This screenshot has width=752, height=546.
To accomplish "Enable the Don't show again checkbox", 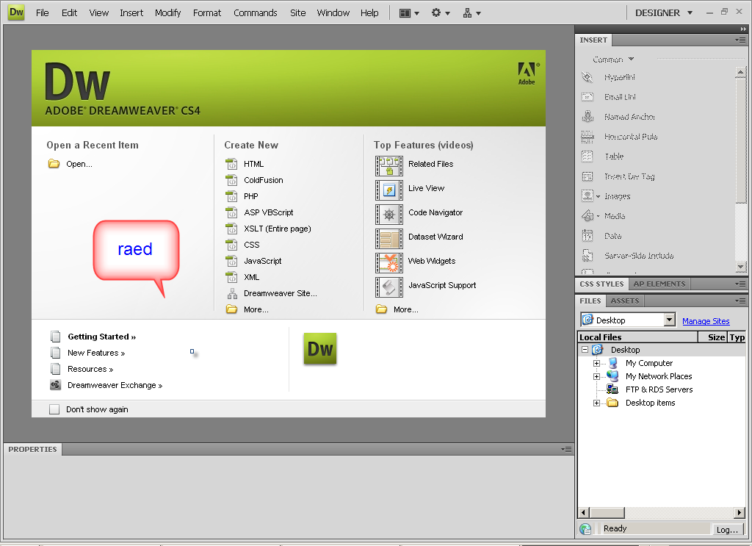I will click(x=54, y=409).
